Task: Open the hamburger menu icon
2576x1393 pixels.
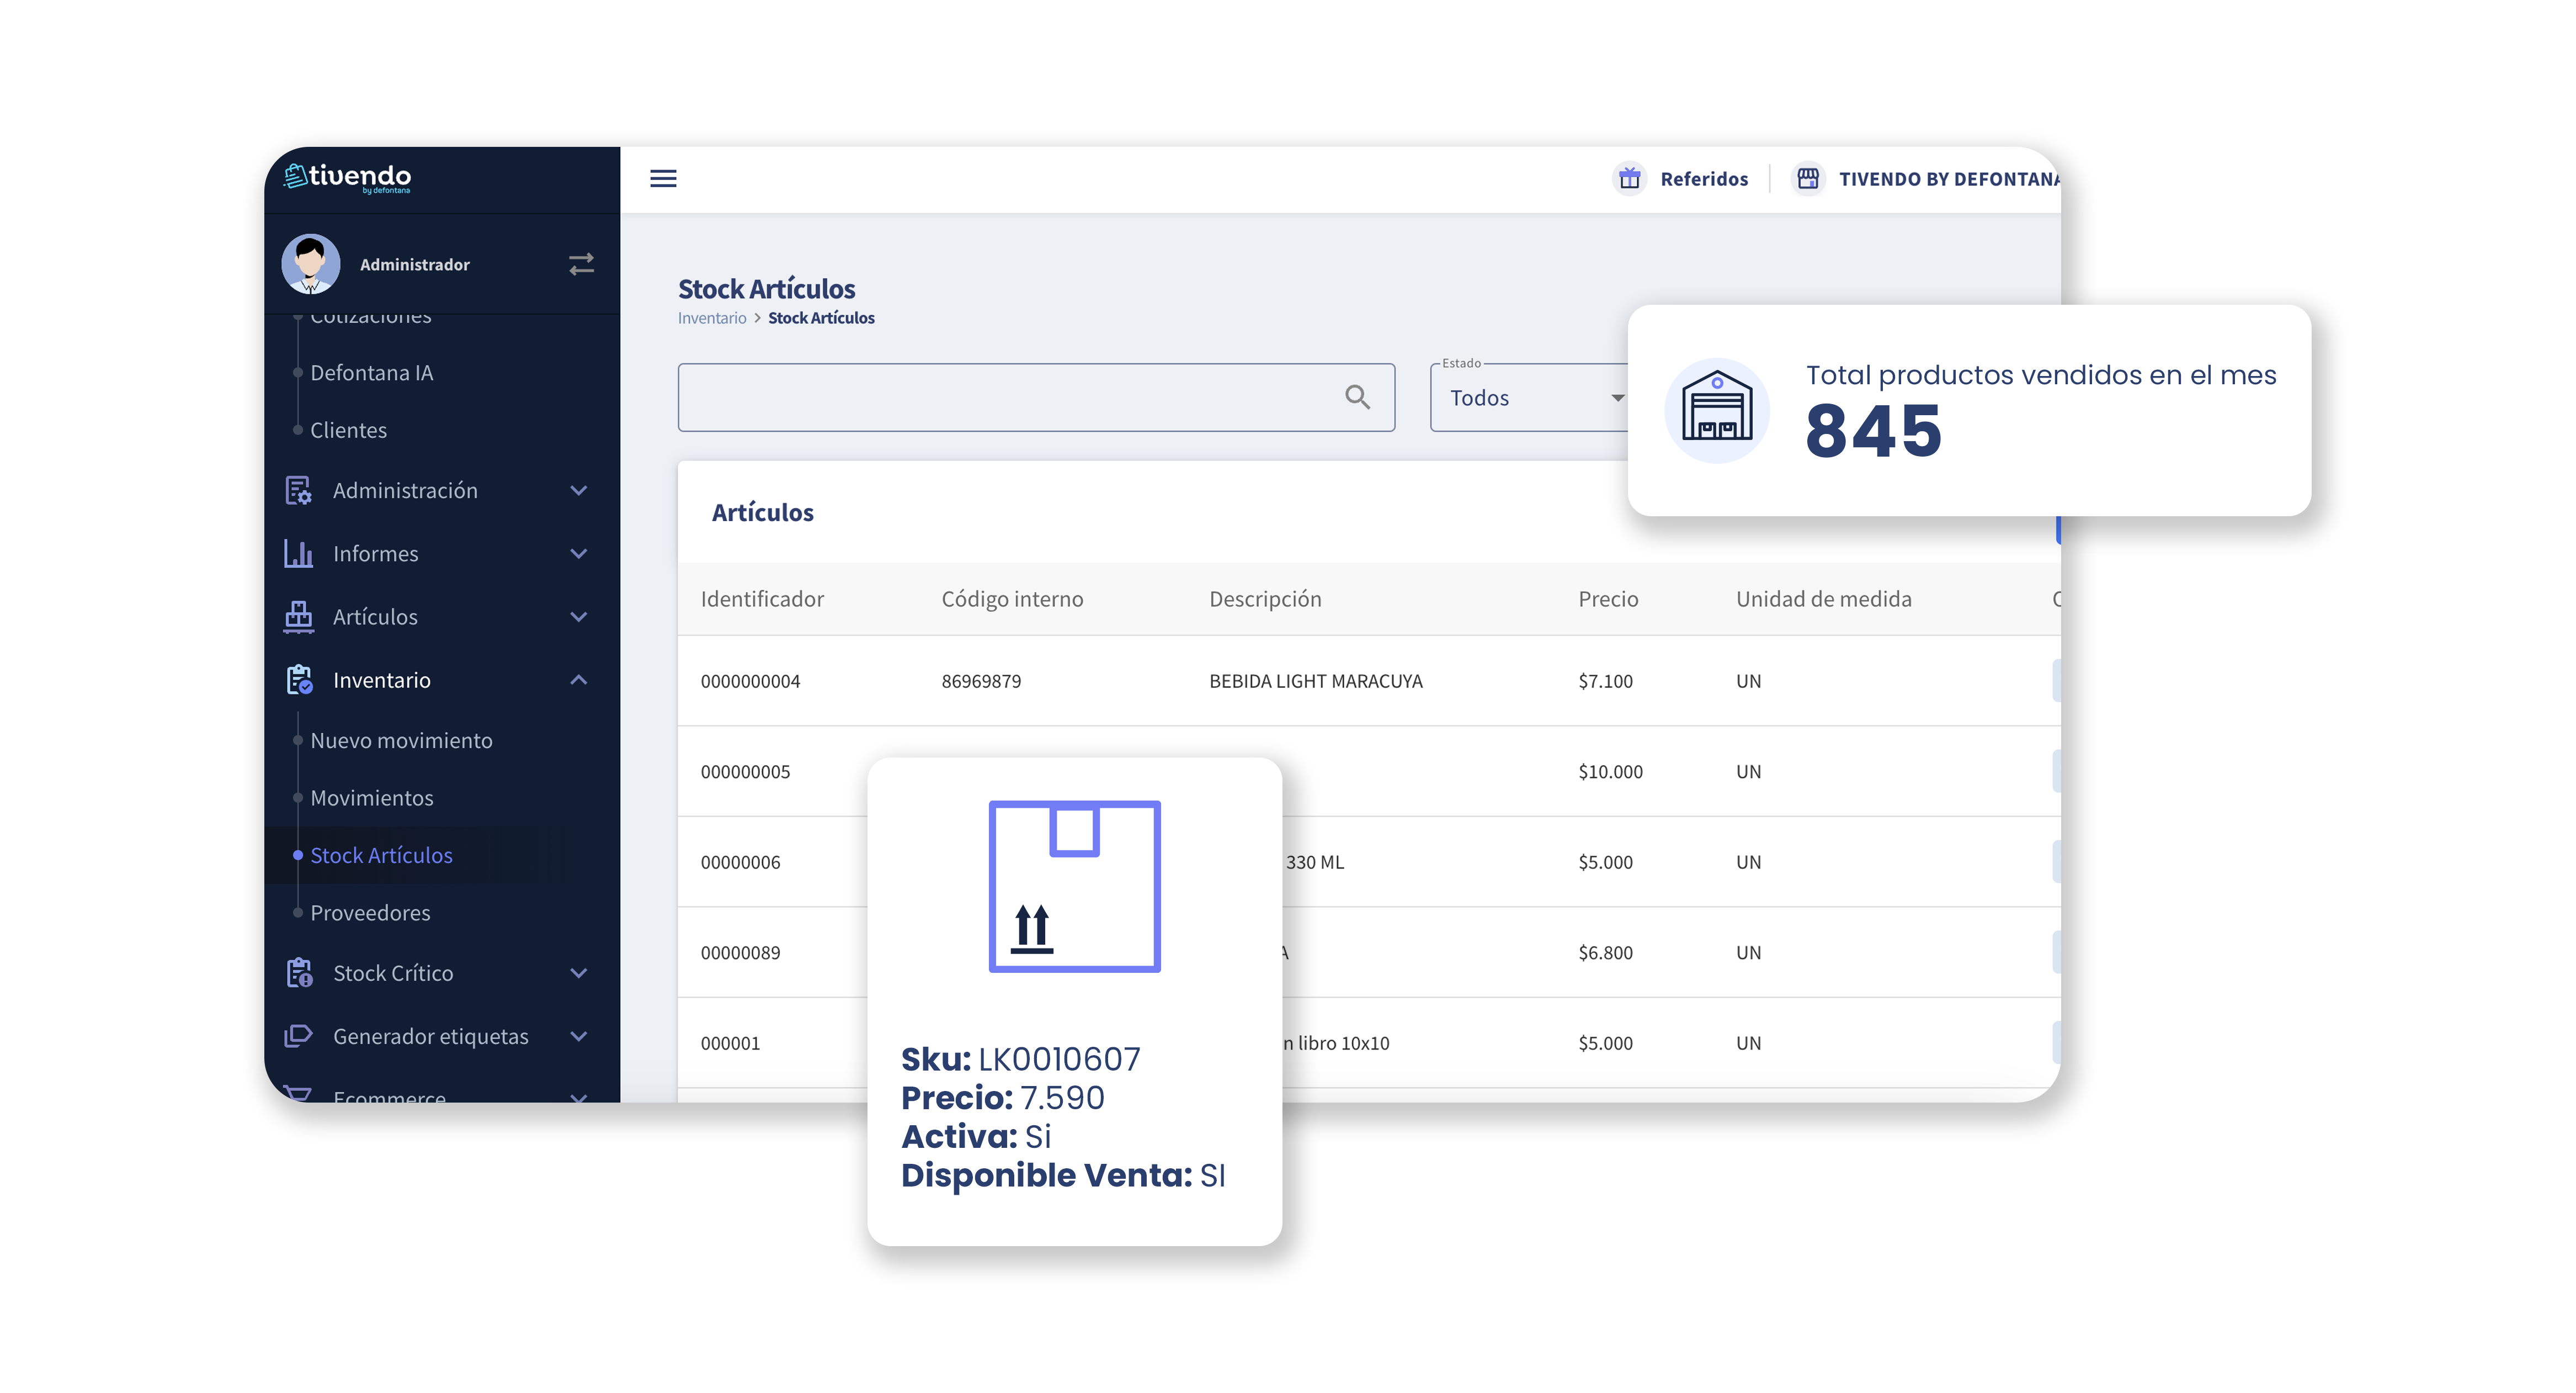Action: [x=663, y=178]
